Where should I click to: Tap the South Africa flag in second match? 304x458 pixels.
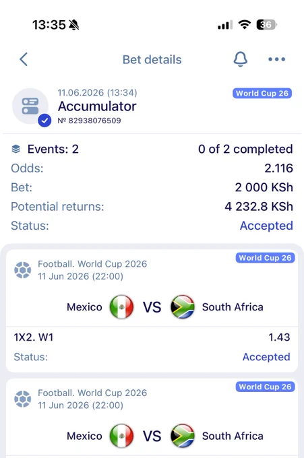tap(183, 436)
